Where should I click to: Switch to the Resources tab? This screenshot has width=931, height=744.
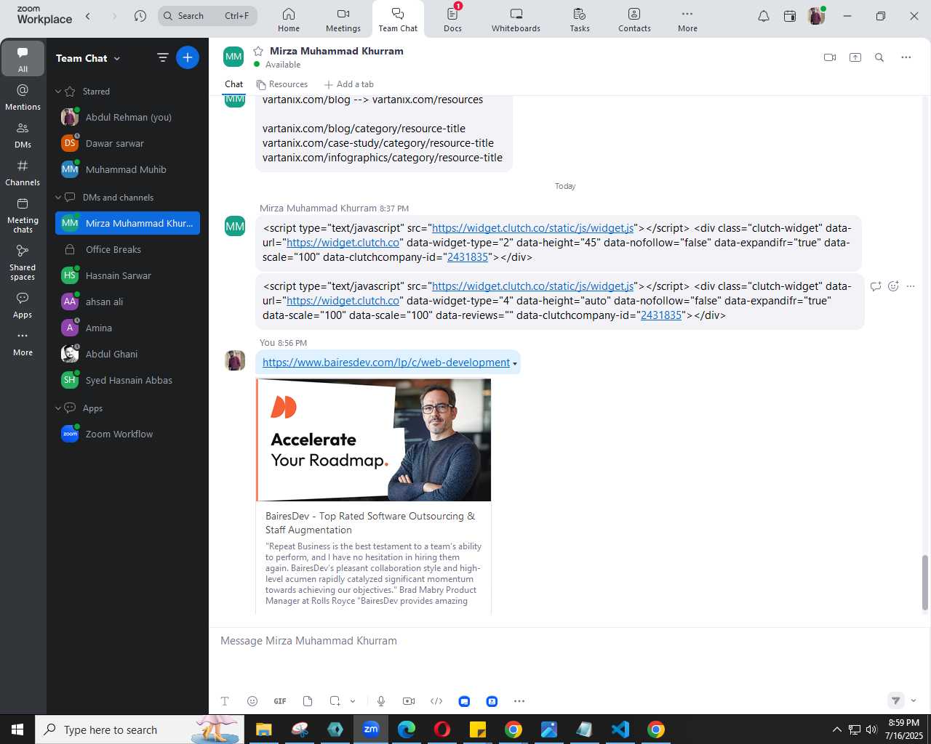coord(282,84)
